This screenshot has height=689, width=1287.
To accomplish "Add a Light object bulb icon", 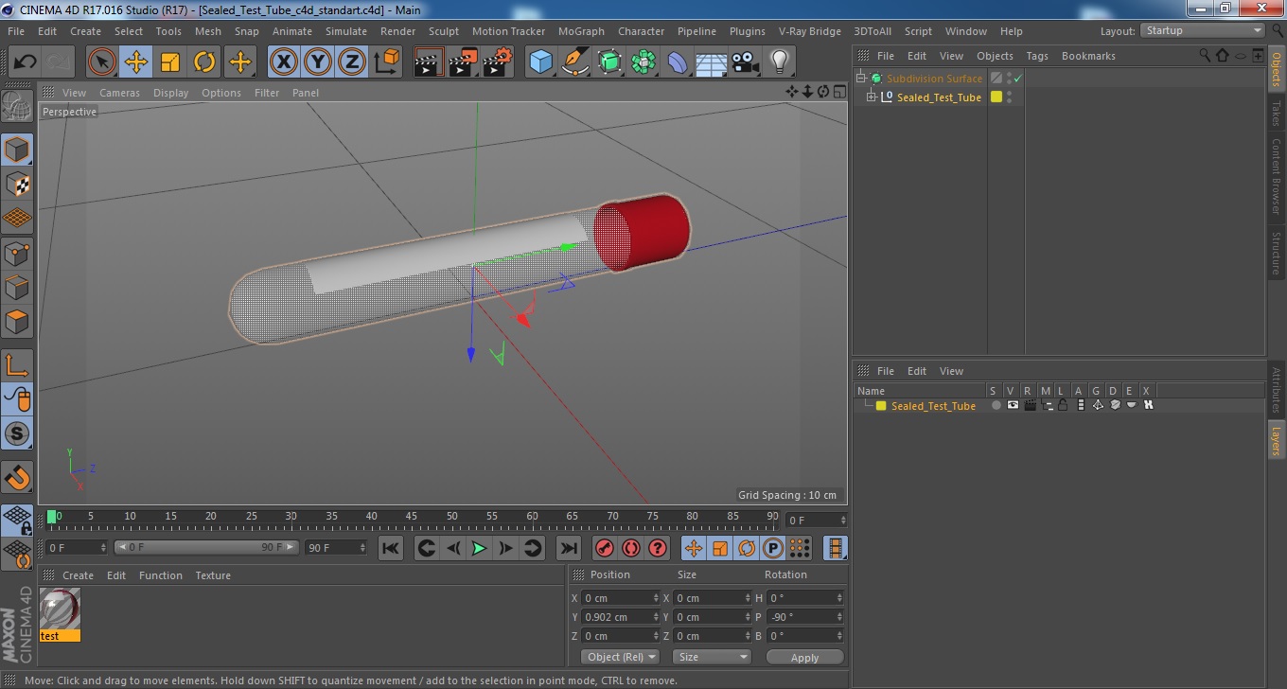I will (780, 62).
